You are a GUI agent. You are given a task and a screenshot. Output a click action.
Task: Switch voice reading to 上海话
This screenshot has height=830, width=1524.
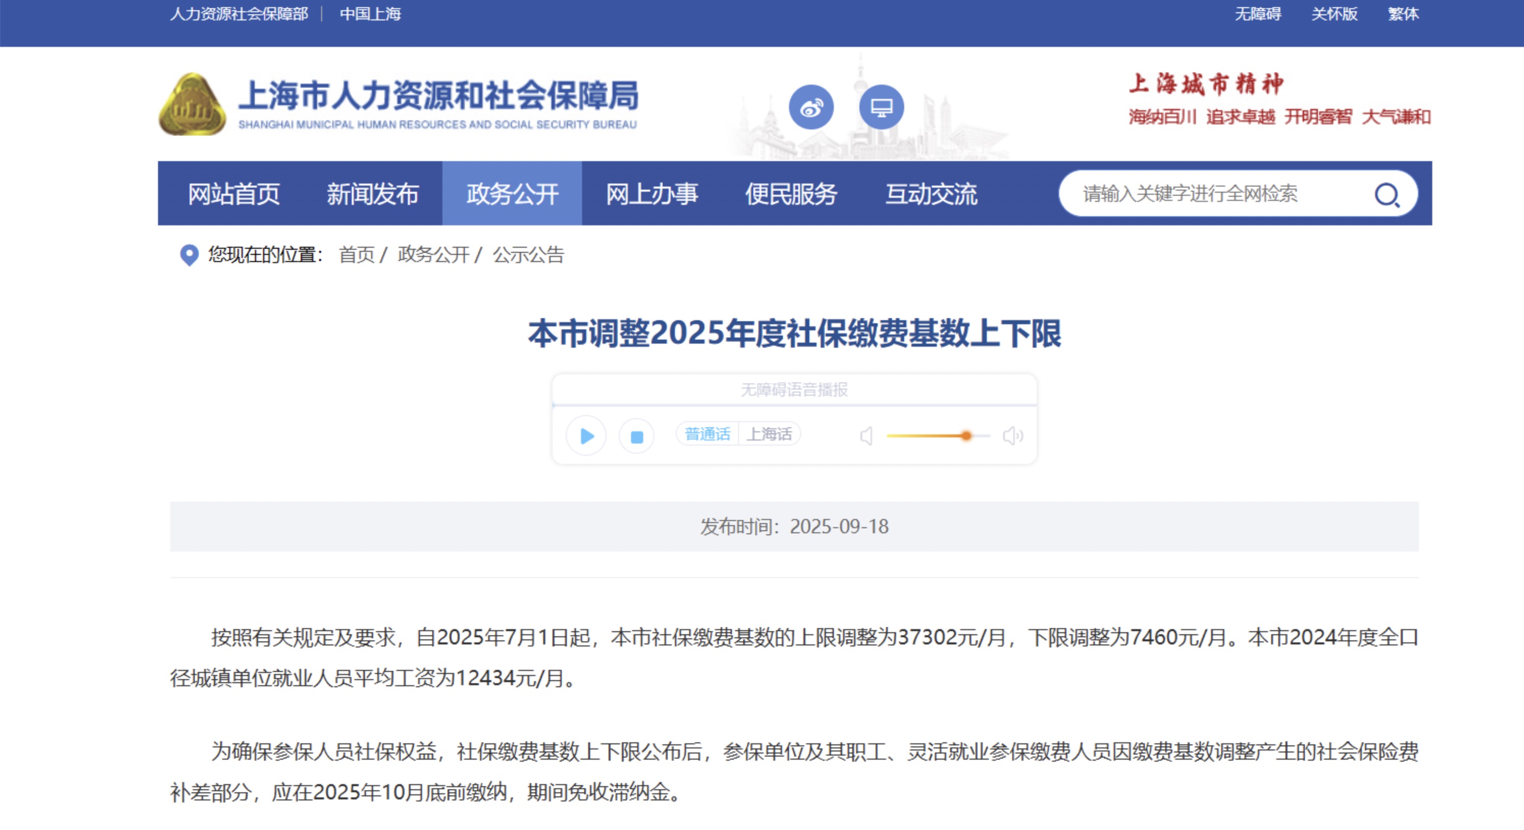click(x=769, y=434)
